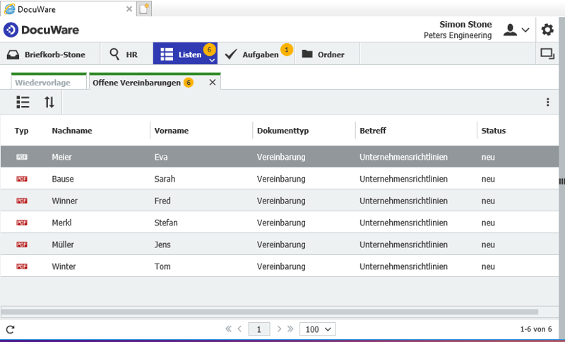Click the PDF icon for Winter

point(22,267)
